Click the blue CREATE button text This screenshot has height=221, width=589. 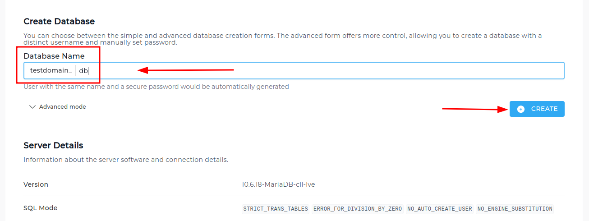[x=544, y=109]
